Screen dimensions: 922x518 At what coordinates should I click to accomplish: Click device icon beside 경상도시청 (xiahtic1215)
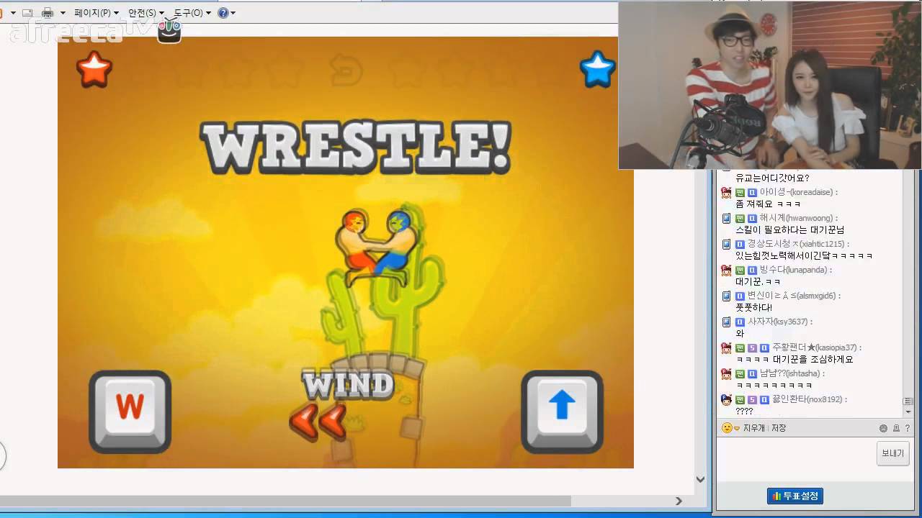click(x=726, y=244)
